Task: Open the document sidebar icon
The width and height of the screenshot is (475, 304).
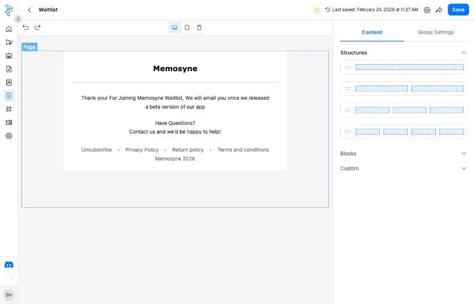Action: pos(9,69)
